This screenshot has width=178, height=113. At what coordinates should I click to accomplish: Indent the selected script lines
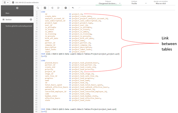point(52,8)
